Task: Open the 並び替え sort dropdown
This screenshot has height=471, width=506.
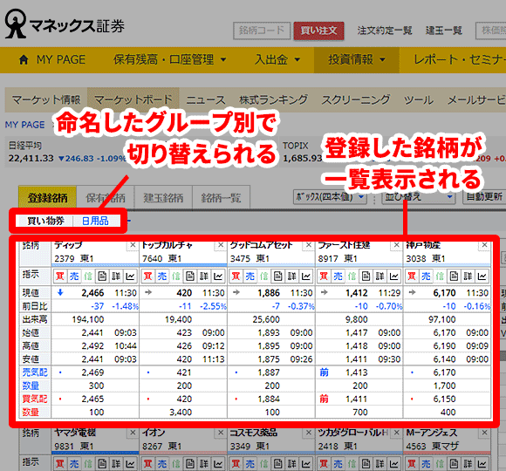Action: click(419, 196)
